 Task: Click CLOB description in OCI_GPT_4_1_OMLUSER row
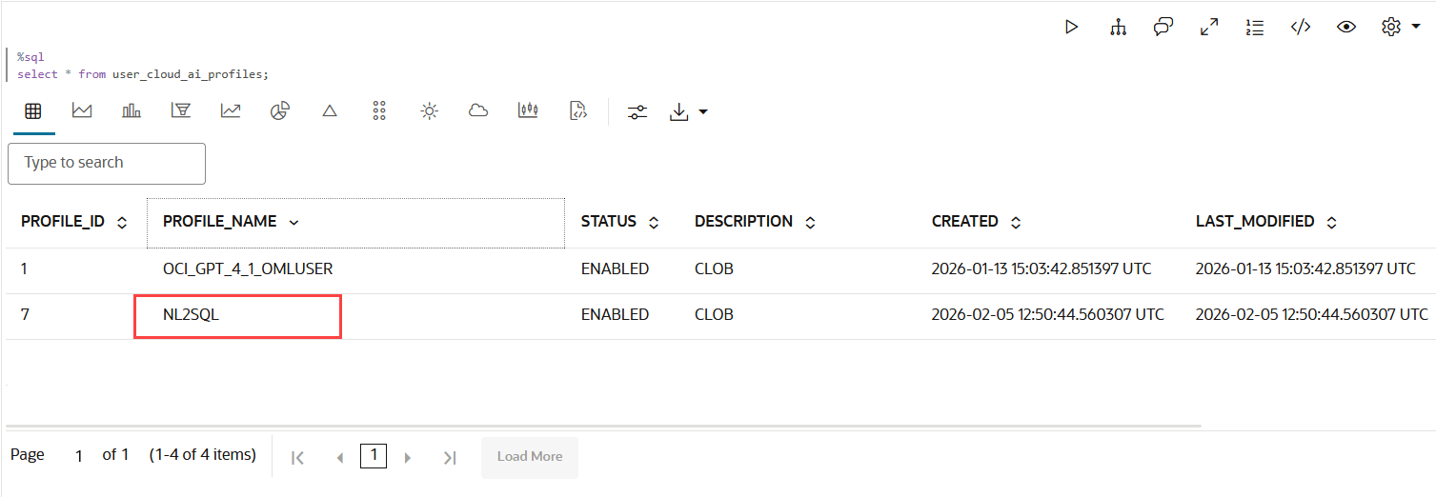pos(714,269)
